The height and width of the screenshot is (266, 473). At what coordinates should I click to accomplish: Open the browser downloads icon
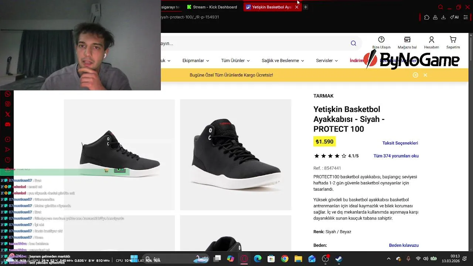point(443,17)
